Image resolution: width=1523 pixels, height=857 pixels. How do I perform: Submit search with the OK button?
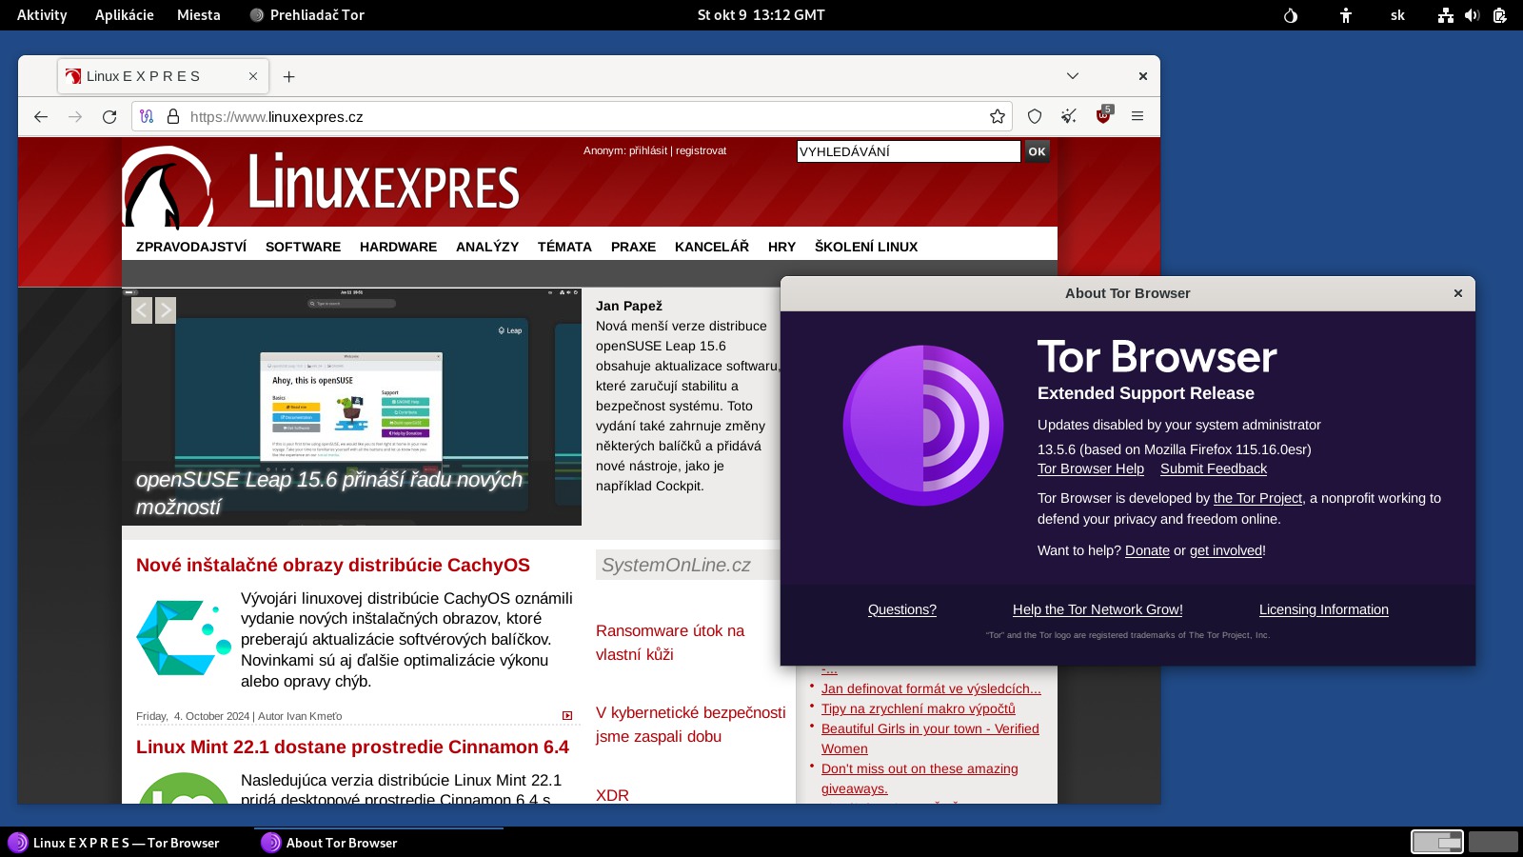[x=1037, y=151]
